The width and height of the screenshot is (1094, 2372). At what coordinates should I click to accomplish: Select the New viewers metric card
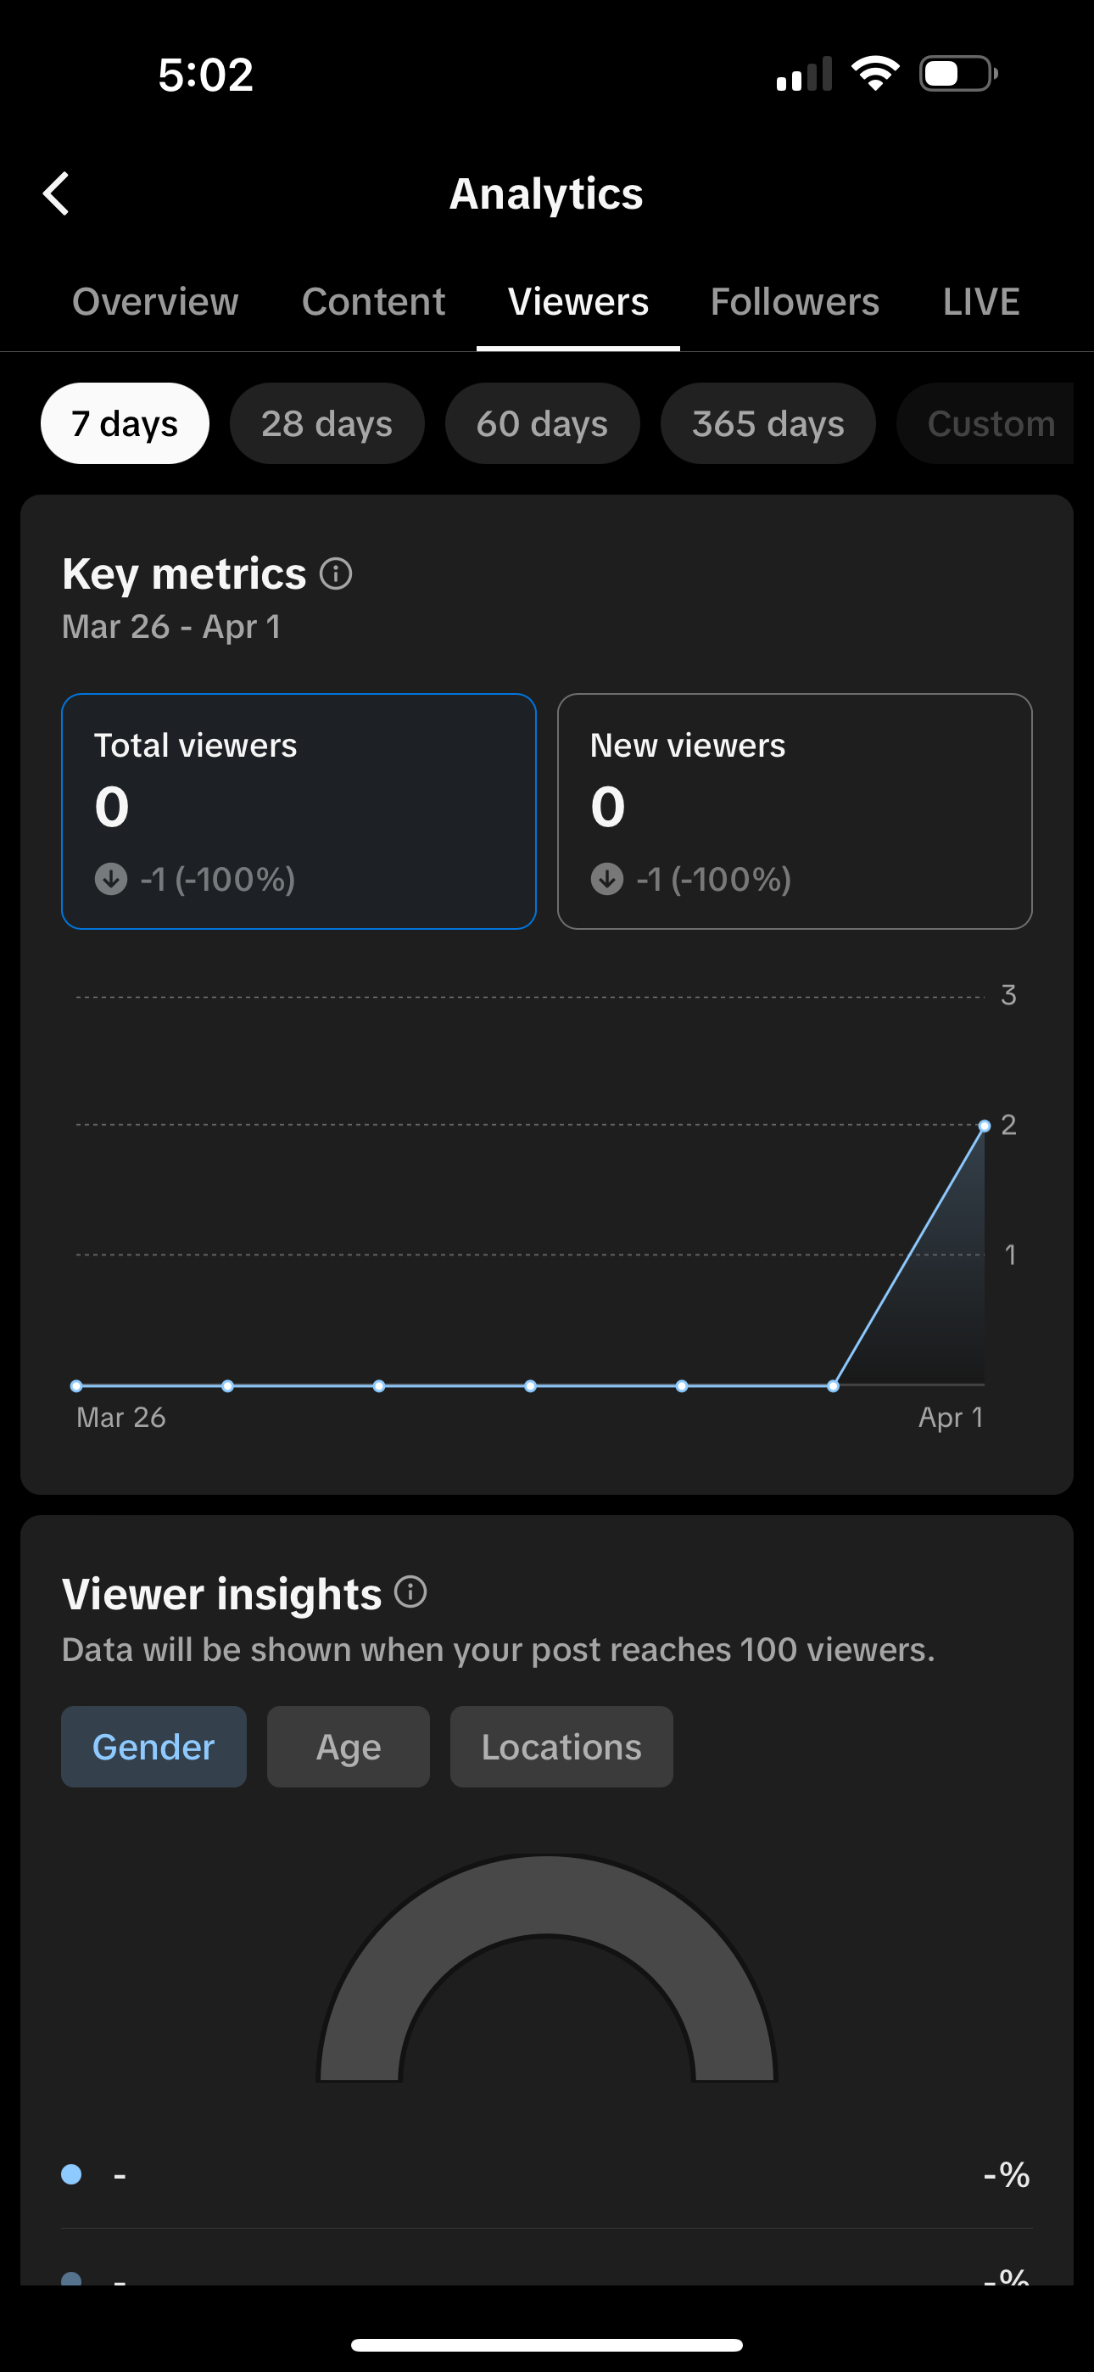pos(794,810)
